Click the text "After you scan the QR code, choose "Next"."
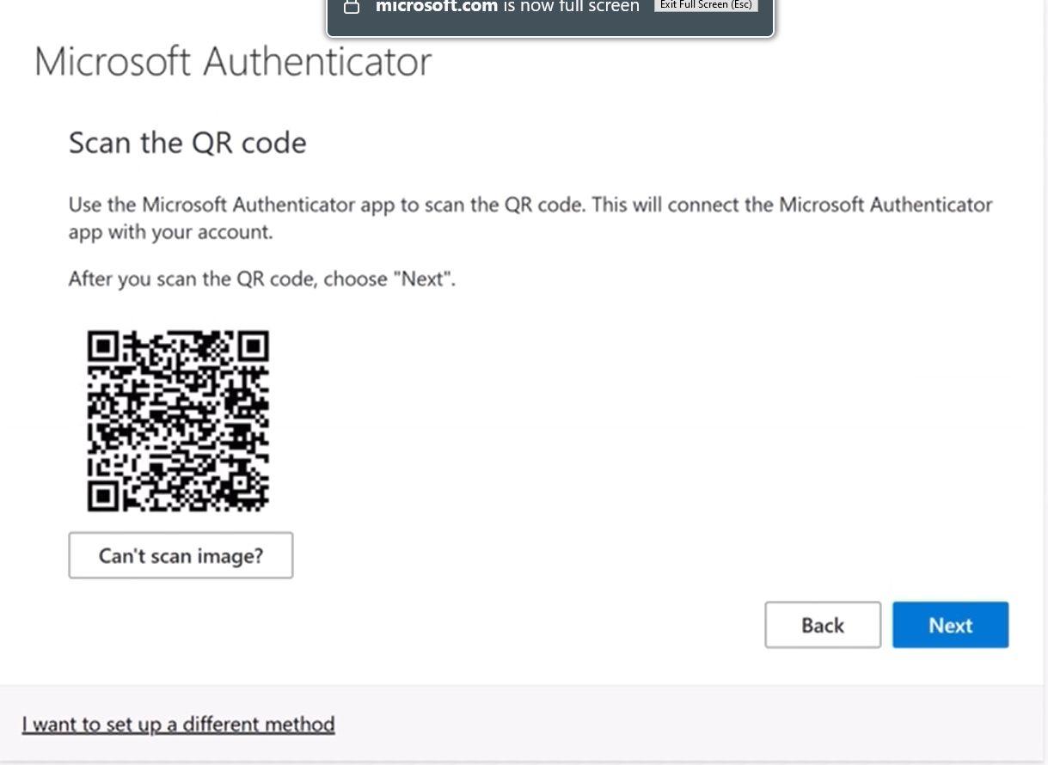Image resolution: width=1048 pixels, height=765 pixels. pyautogui.click(x=261, y=279)
